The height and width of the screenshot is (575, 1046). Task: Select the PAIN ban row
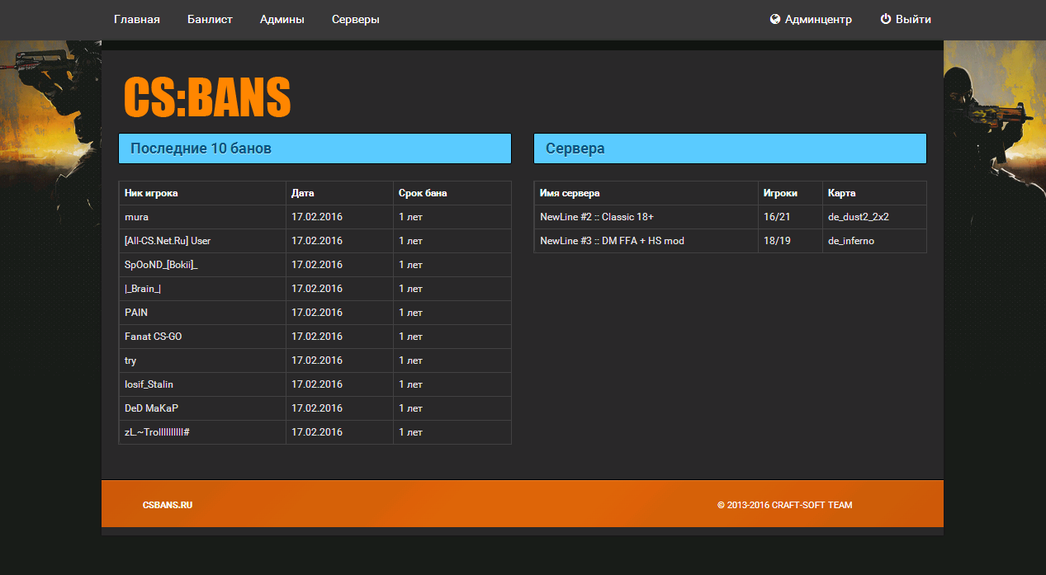click(x=315, y=313)
